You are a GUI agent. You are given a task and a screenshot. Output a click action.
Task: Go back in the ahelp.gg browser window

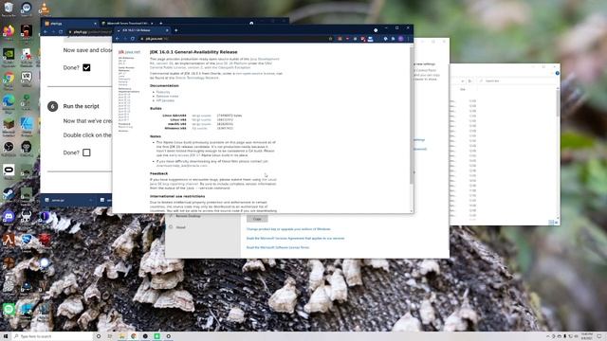pyautogui.click(x=46, y=31)
